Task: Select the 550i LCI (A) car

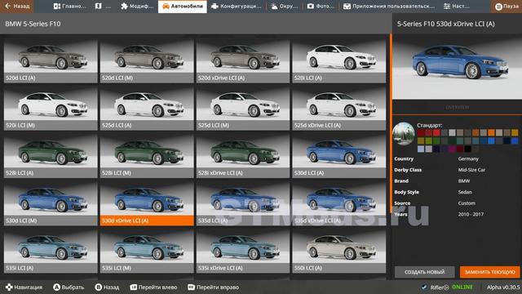Action: pos(339,251)
